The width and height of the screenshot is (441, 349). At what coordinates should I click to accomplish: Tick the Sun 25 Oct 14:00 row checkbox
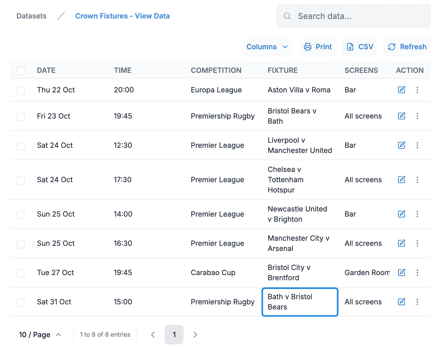pyautogui.click(x=21, y=215)
